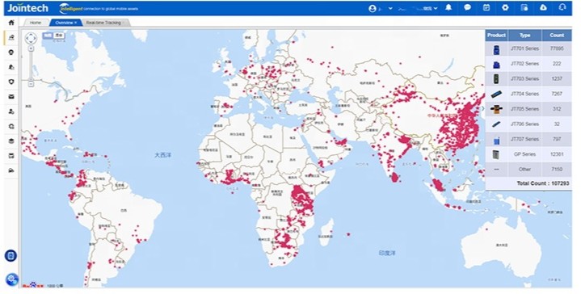The image size is (581, 294).
Task: Click the calendar icon in header
Action: (486, 7)
